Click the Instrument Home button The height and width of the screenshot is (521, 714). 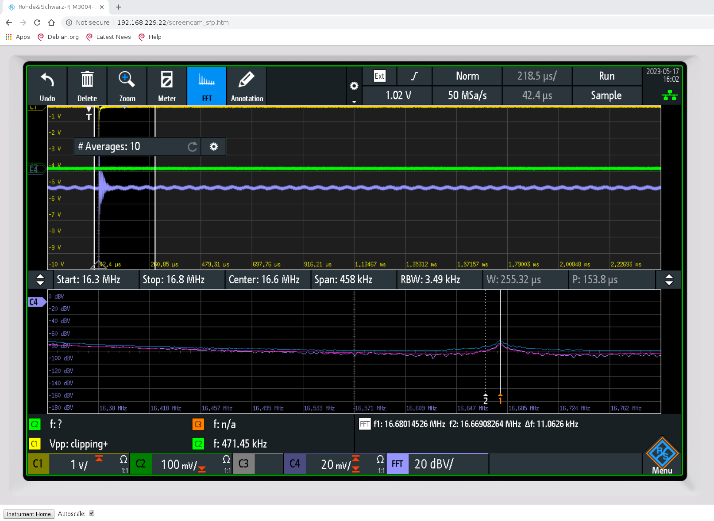coord(29,514)
